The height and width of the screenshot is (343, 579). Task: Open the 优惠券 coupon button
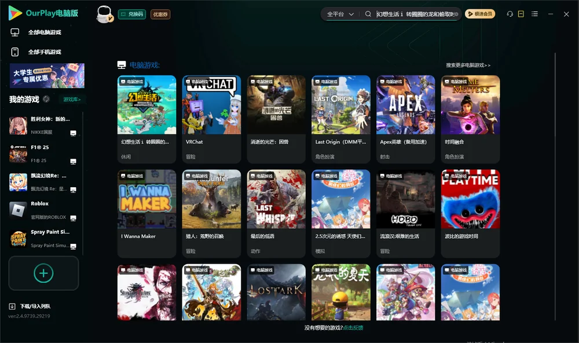click(x=160, y=14)
